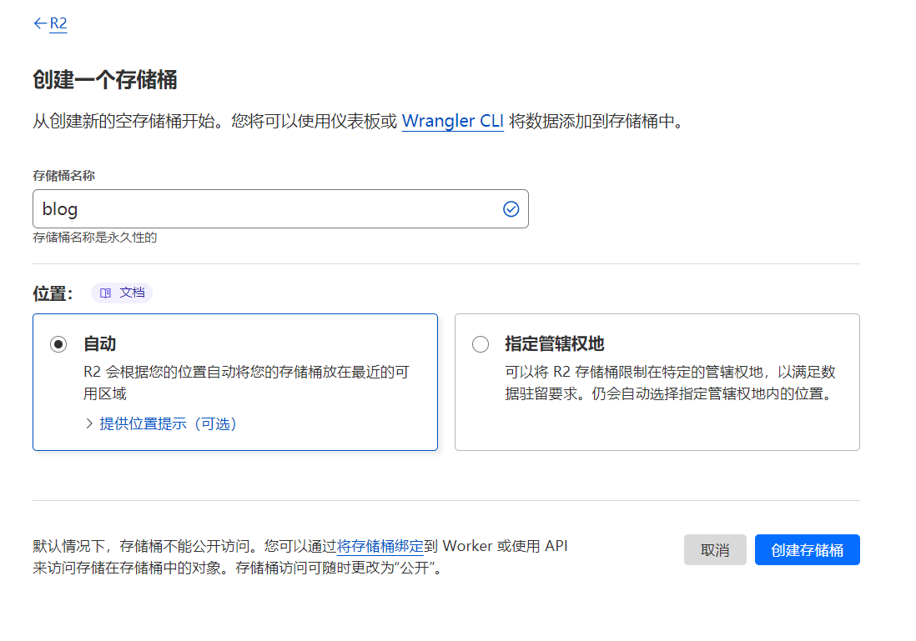This screenshot has width=916, height=641.
Task: Open the 文档 documentation badge
Action: (122, 293)
